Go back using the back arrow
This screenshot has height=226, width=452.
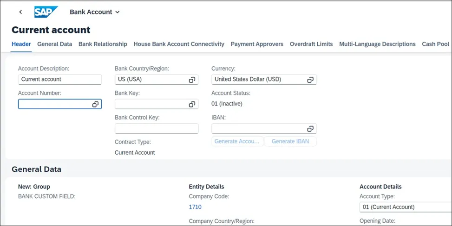[x=20, y=12]
